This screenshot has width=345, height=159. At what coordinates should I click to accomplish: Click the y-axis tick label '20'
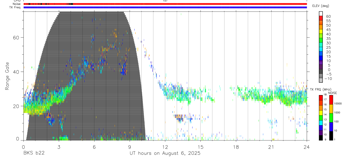(16, 106)
